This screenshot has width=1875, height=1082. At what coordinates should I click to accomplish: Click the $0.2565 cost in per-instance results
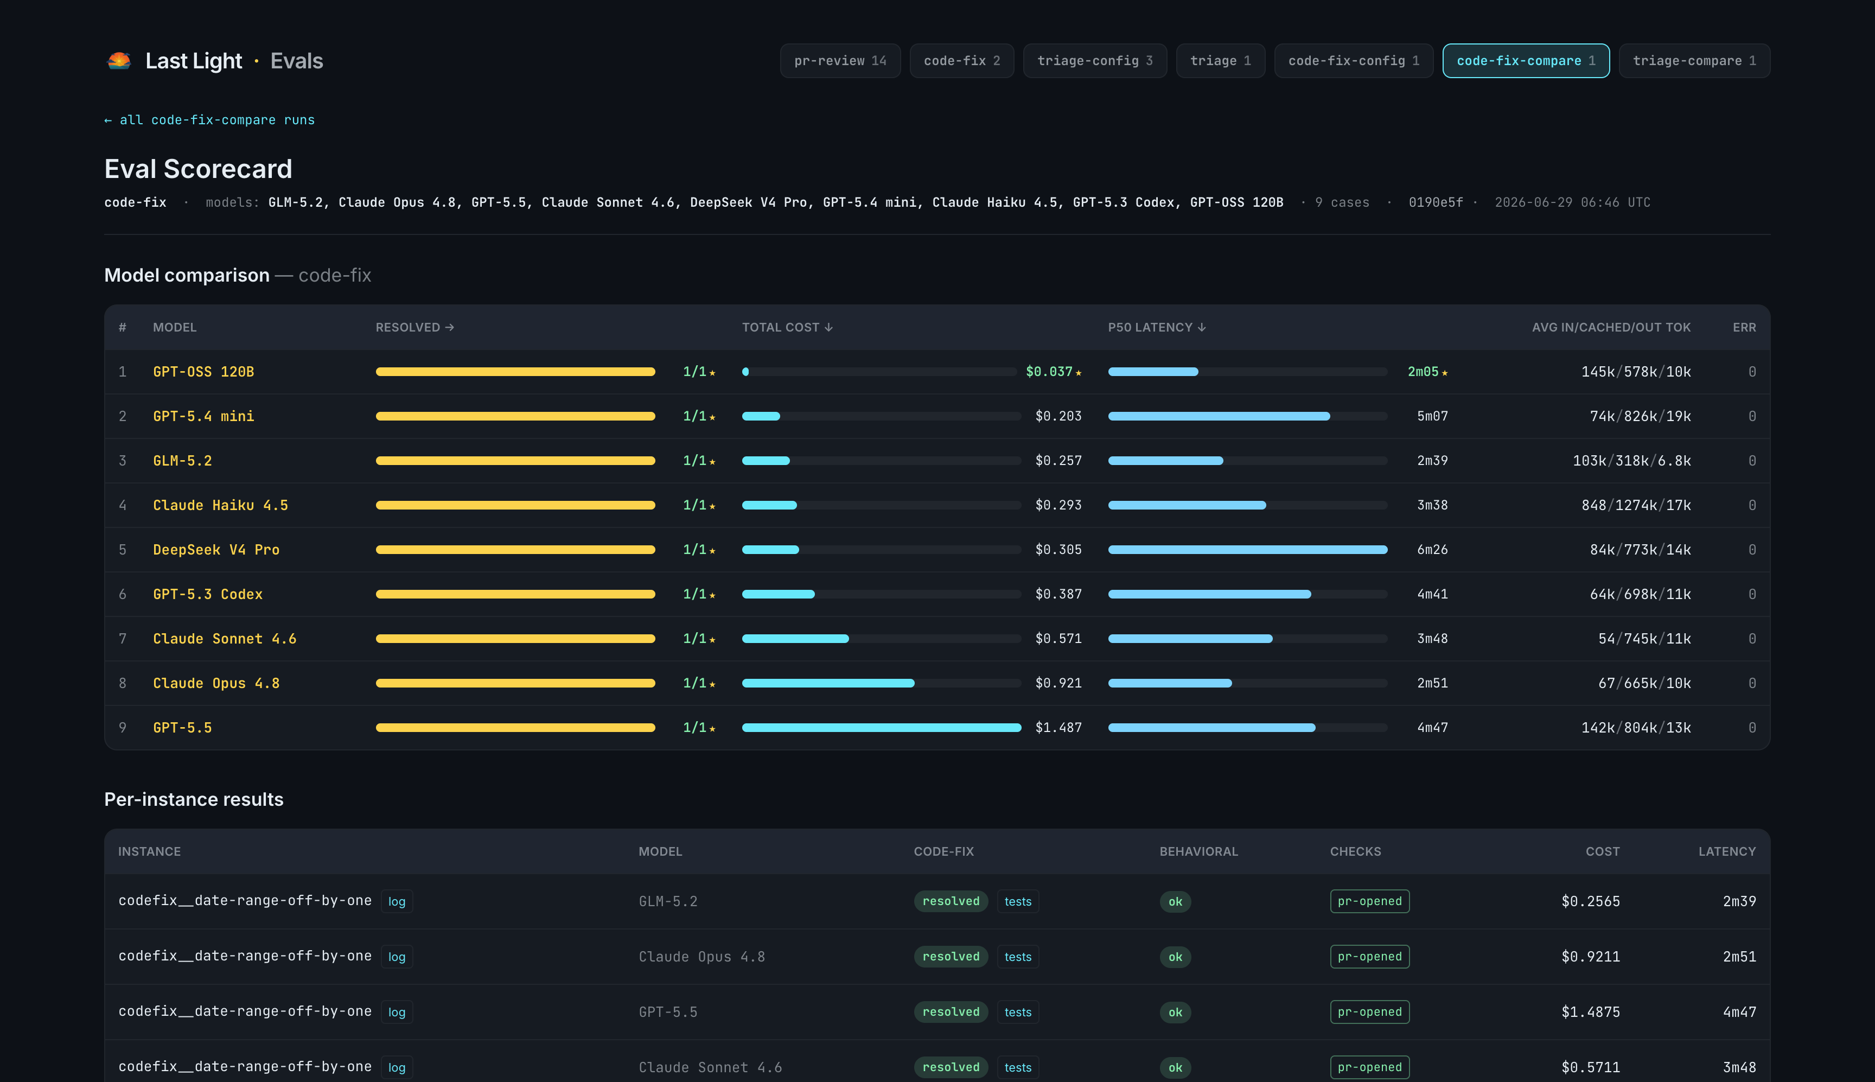1591,901
